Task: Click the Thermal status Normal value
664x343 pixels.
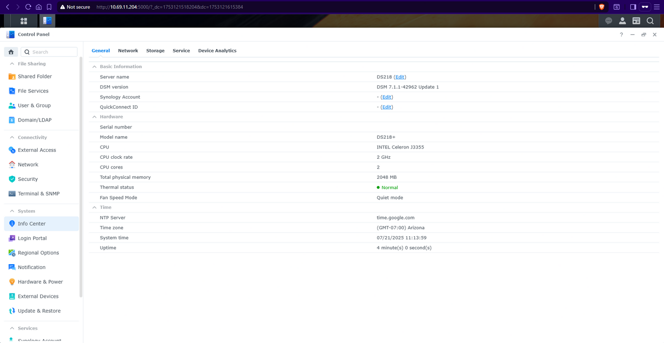Action: point(387,188)
